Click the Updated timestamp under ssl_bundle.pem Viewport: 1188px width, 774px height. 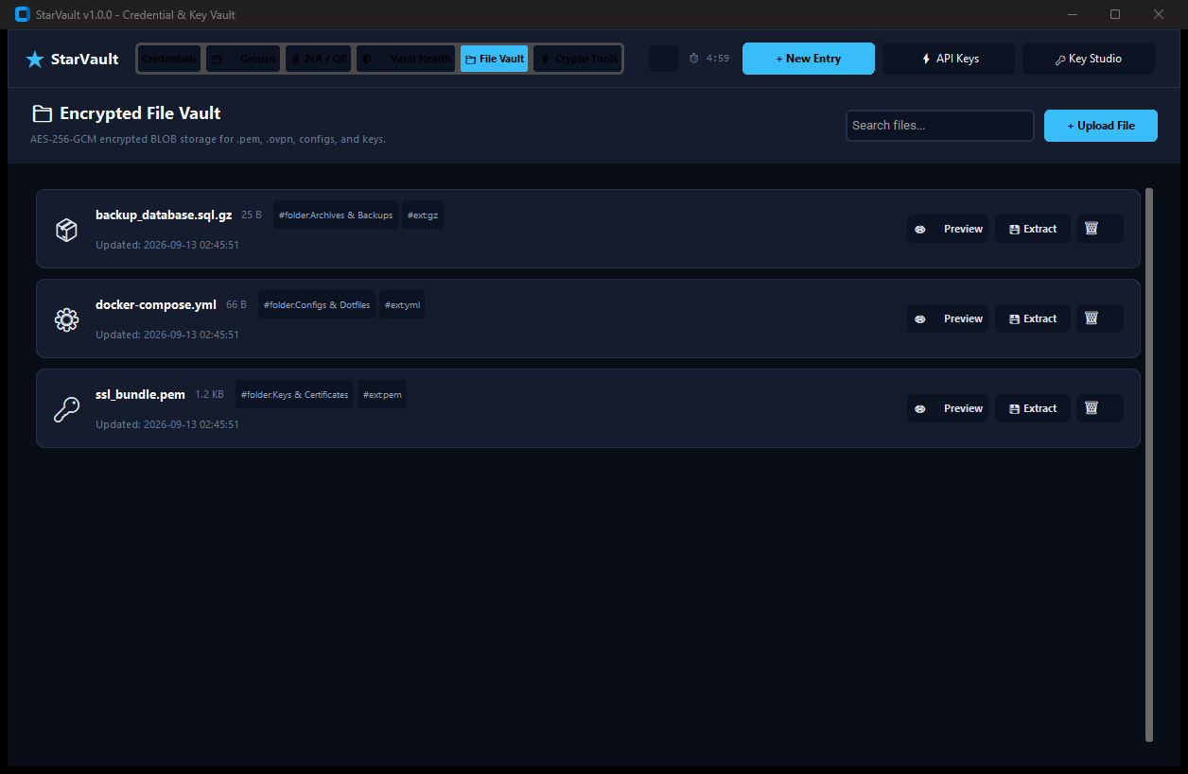(x=167, y=424)
